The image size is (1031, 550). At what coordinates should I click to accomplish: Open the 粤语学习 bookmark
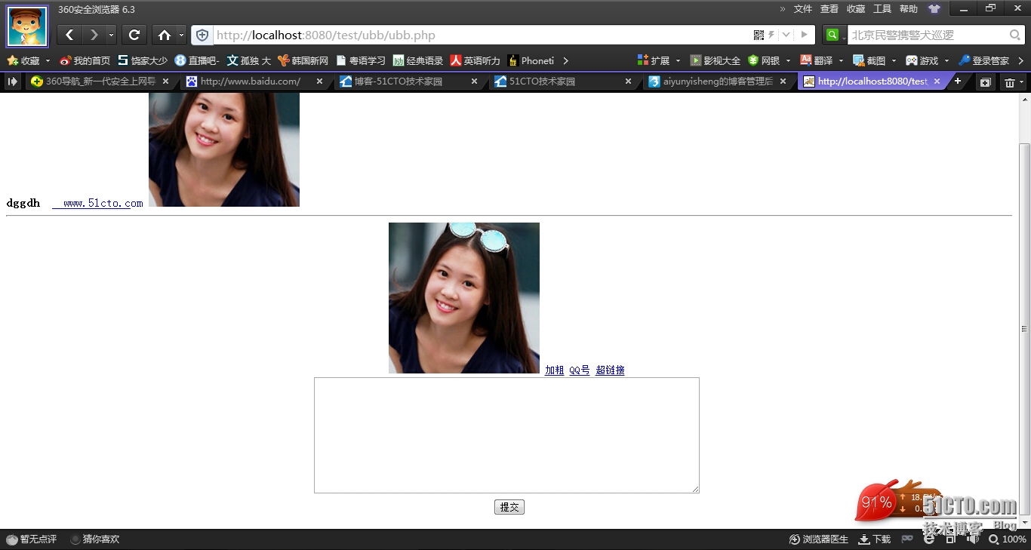[361, 60]
